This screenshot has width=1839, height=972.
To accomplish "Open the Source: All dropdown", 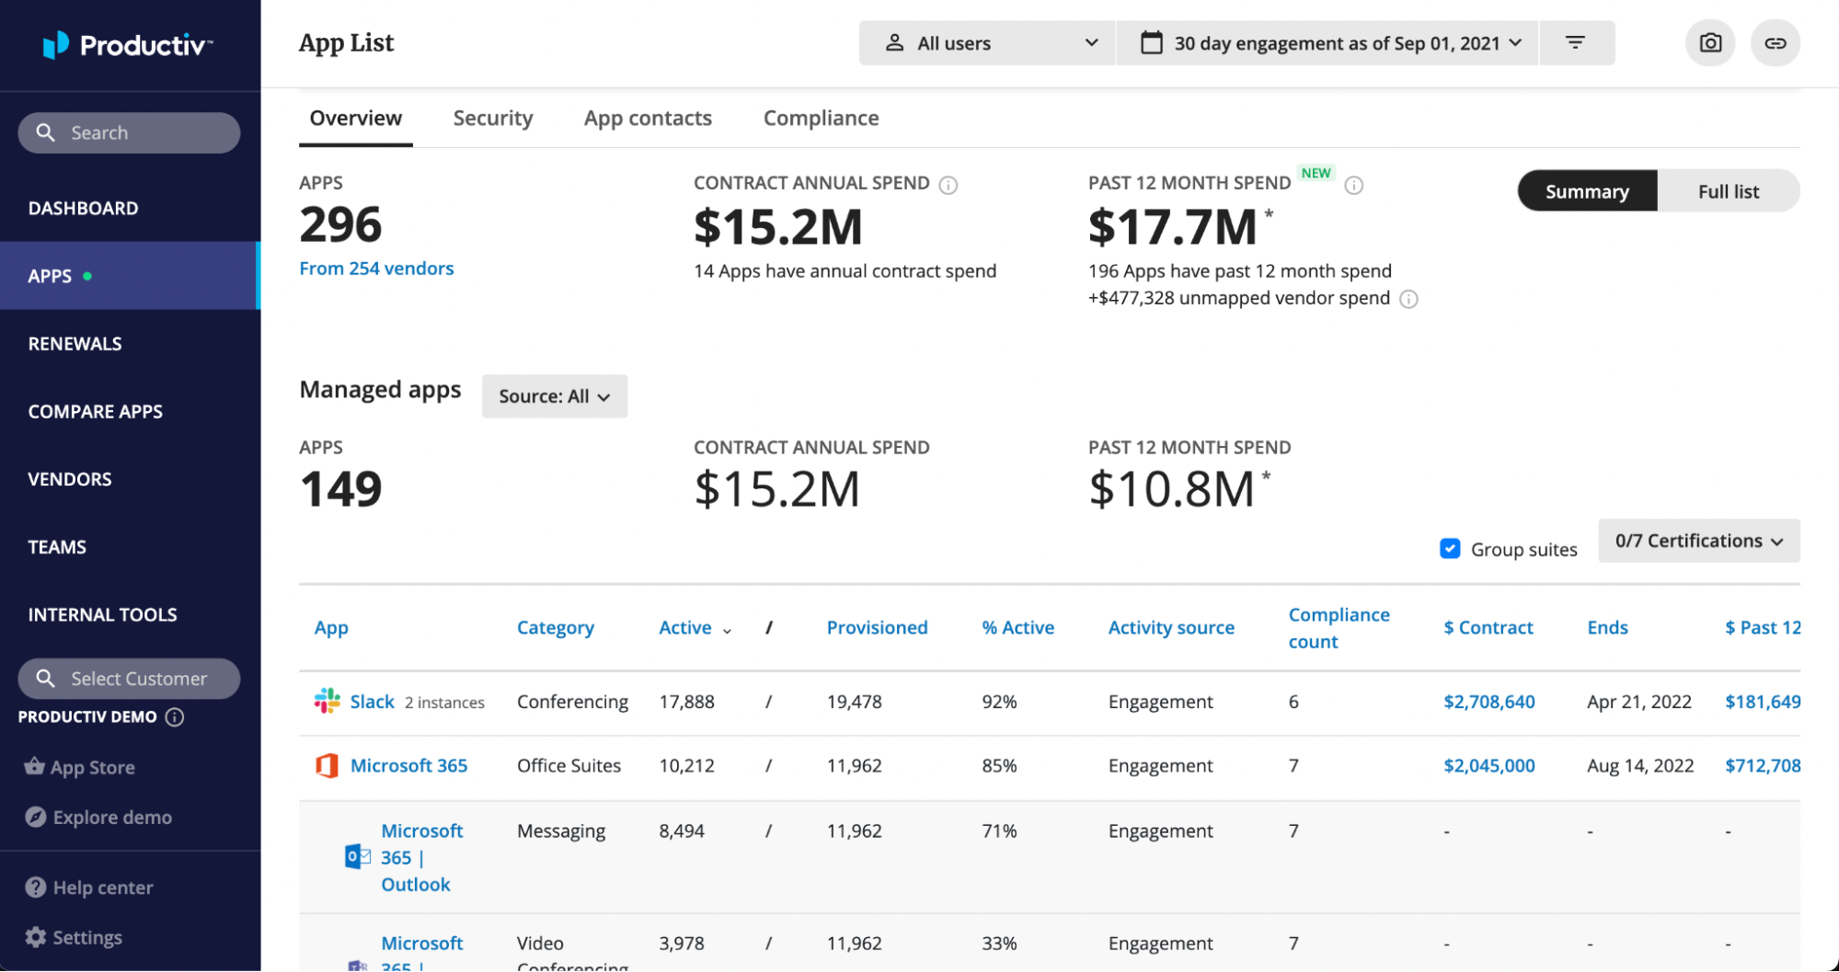I will tap(554, 396).
